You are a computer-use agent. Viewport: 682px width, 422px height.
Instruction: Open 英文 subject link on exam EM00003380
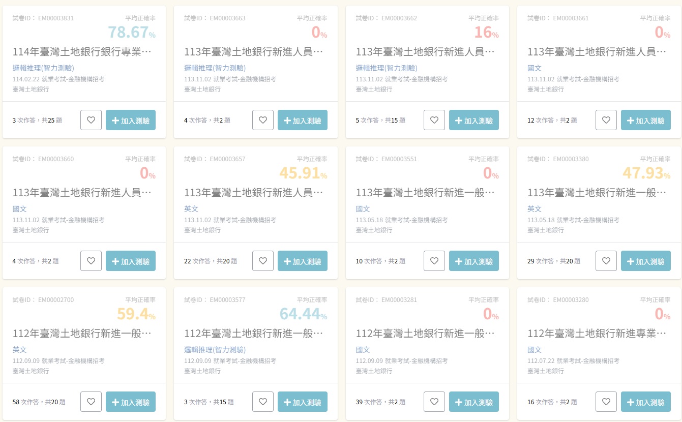point(535,209)
